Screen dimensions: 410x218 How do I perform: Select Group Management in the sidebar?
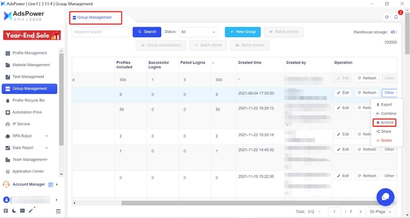pos(29,89)
